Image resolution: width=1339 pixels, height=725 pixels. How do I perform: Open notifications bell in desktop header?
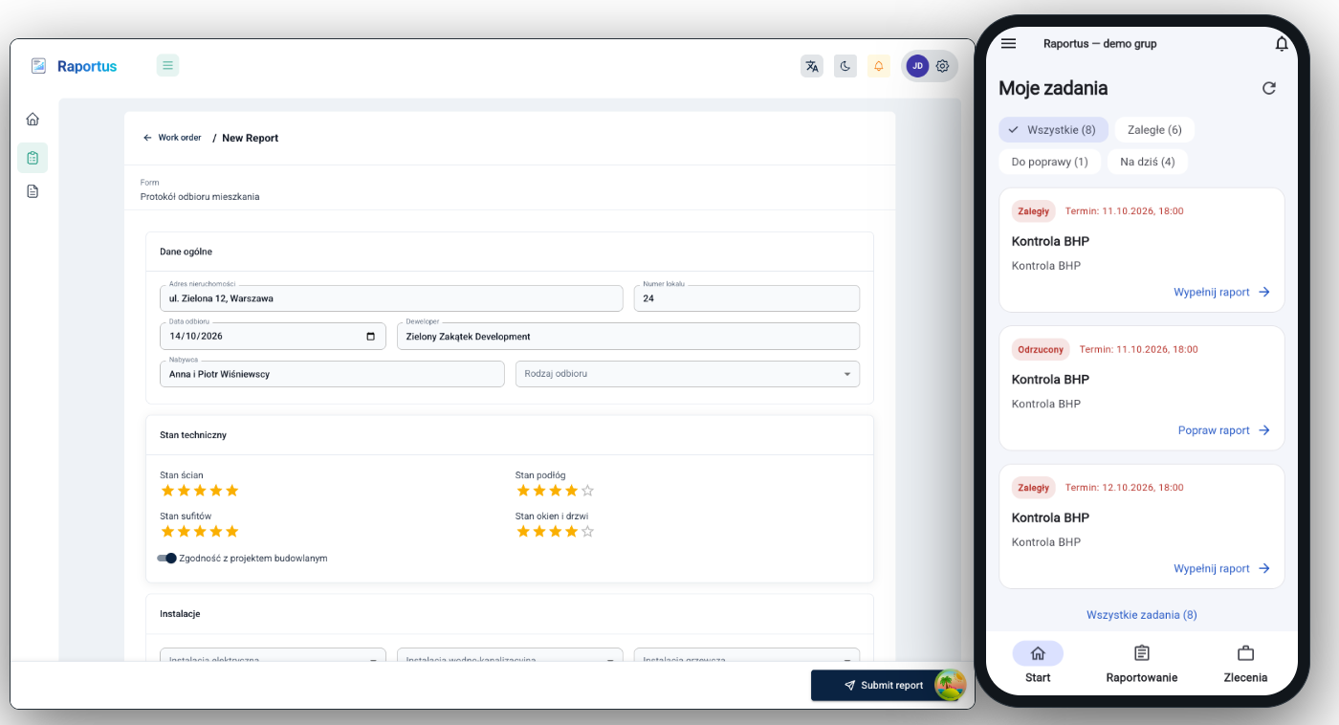tap(879, 66)
